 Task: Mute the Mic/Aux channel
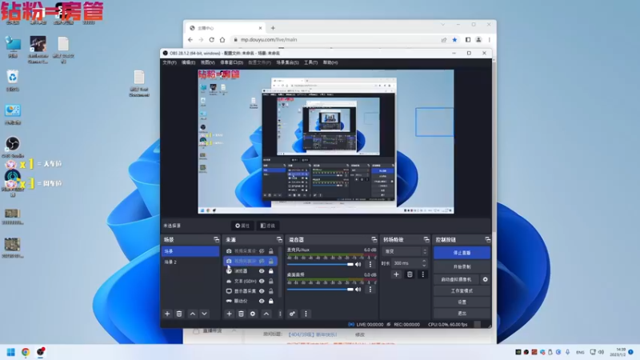click(358, 264)
